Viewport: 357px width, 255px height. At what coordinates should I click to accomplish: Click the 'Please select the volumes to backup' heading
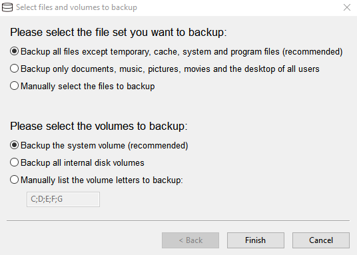(x=99, y=126)
